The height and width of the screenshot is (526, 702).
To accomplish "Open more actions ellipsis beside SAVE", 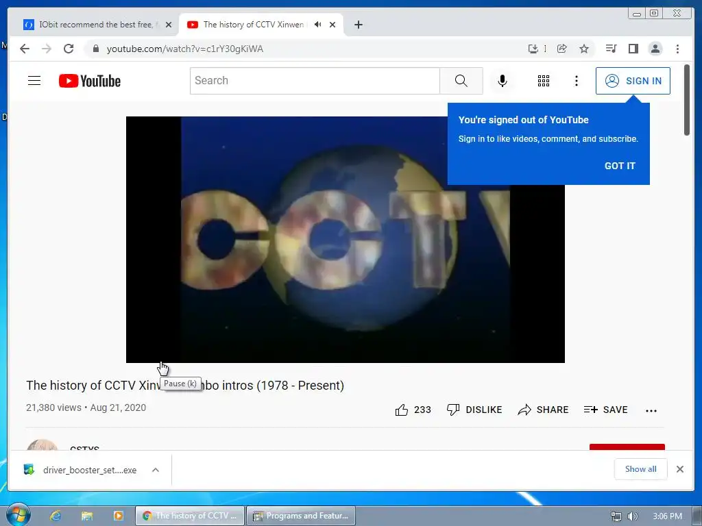I will (x=651, y=411).
